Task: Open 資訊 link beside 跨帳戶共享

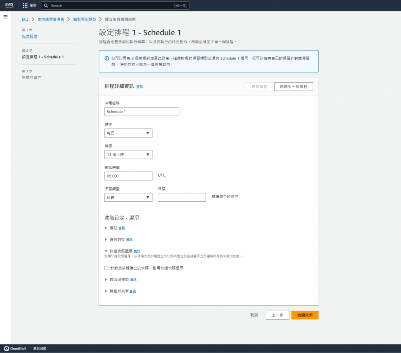Action: 132,291
